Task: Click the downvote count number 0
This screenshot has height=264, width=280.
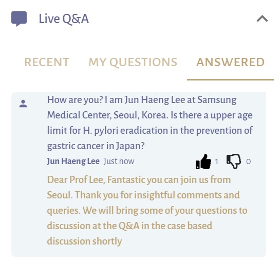Action: tap(248, 162)
